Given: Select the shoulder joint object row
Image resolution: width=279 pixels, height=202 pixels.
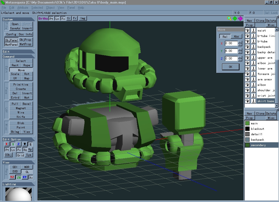Looking at the screenshot, I should coord(266,90).
